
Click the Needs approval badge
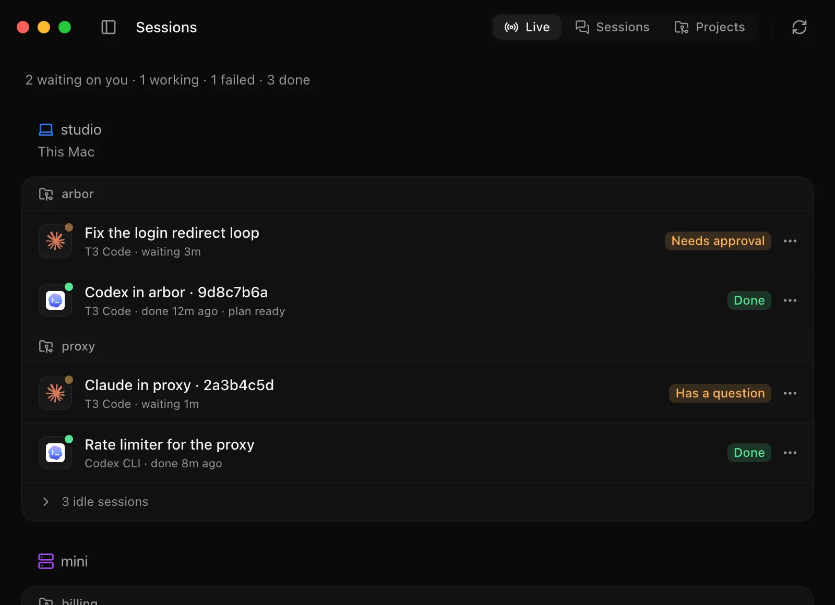(x=718, y=241)
